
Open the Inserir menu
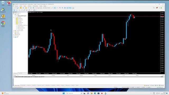[25, 6]
